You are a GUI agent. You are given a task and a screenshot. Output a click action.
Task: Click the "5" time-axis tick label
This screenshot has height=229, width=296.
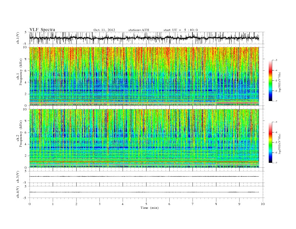pos(146,204)
